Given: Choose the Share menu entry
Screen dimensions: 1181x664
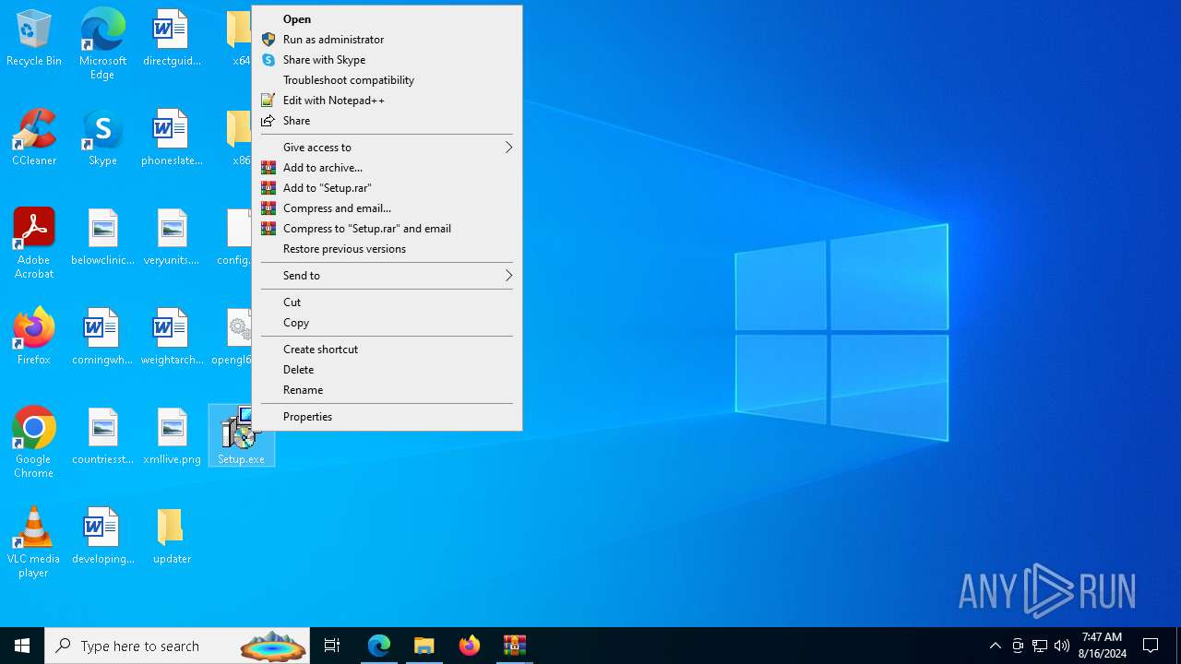Looking at the screenshot, I should pyautogui.click(x=388, y=121).
